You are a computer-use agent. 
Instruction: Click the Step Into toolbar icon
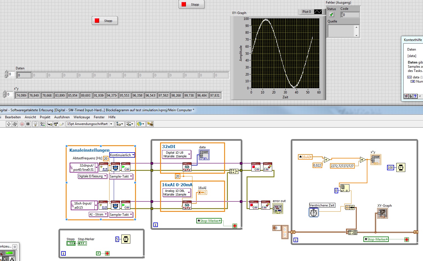(50, 124)
